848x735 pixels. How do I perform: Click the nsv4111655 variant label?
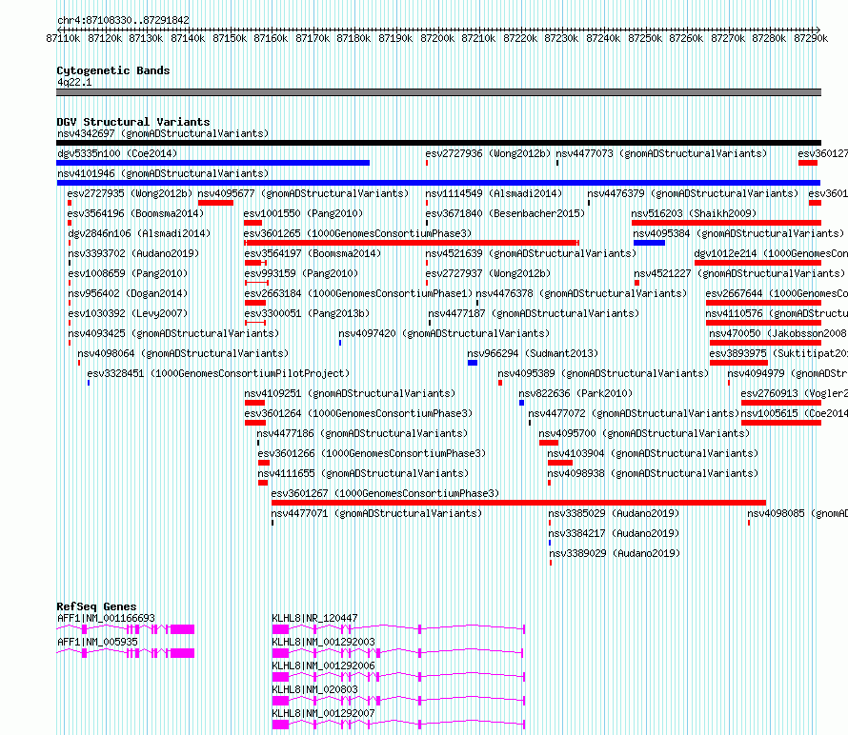363,473
